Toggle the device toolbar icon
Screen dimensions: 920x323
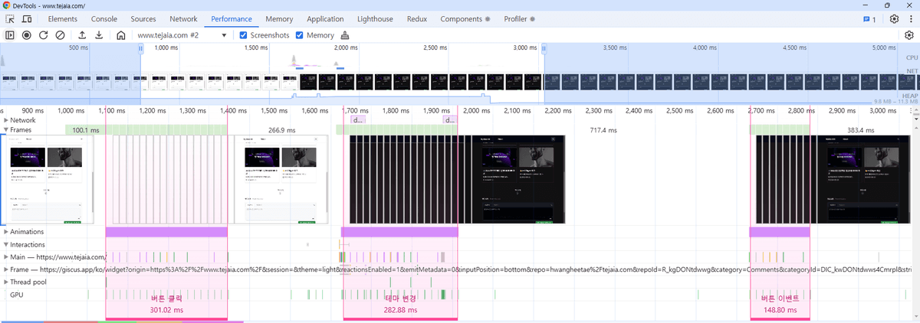point(27,18)
